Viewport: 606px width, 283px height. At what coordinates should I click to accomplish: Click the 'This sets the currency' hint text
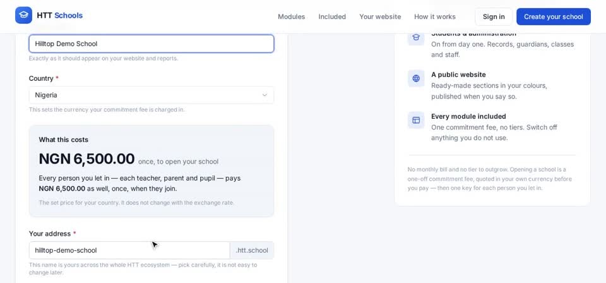point(107,109)
